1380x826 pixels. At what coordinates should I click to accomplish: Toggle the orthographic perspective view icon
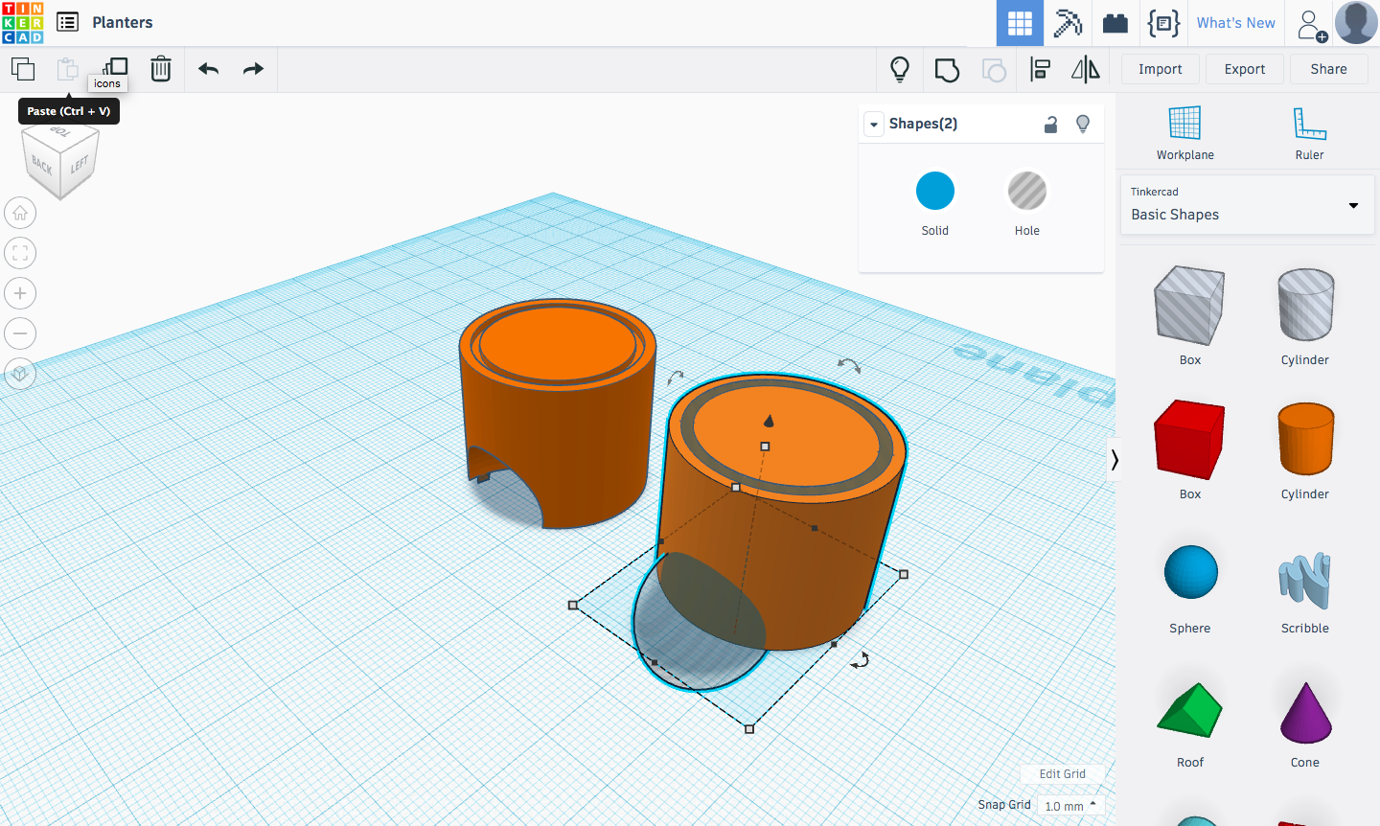point(20,374)
